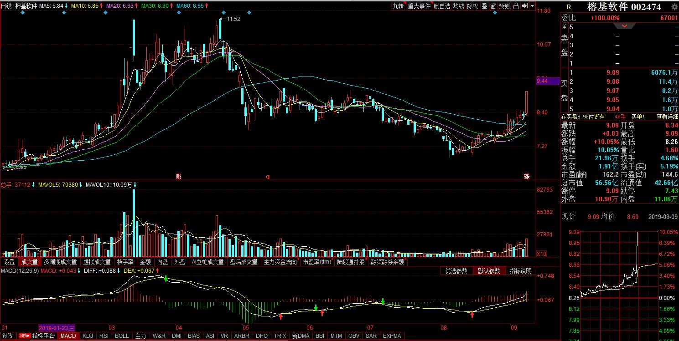The height and width of the screenshot is (341, 679).
Task: Select the 换手率 turnover tab
Action: [125, 262]
